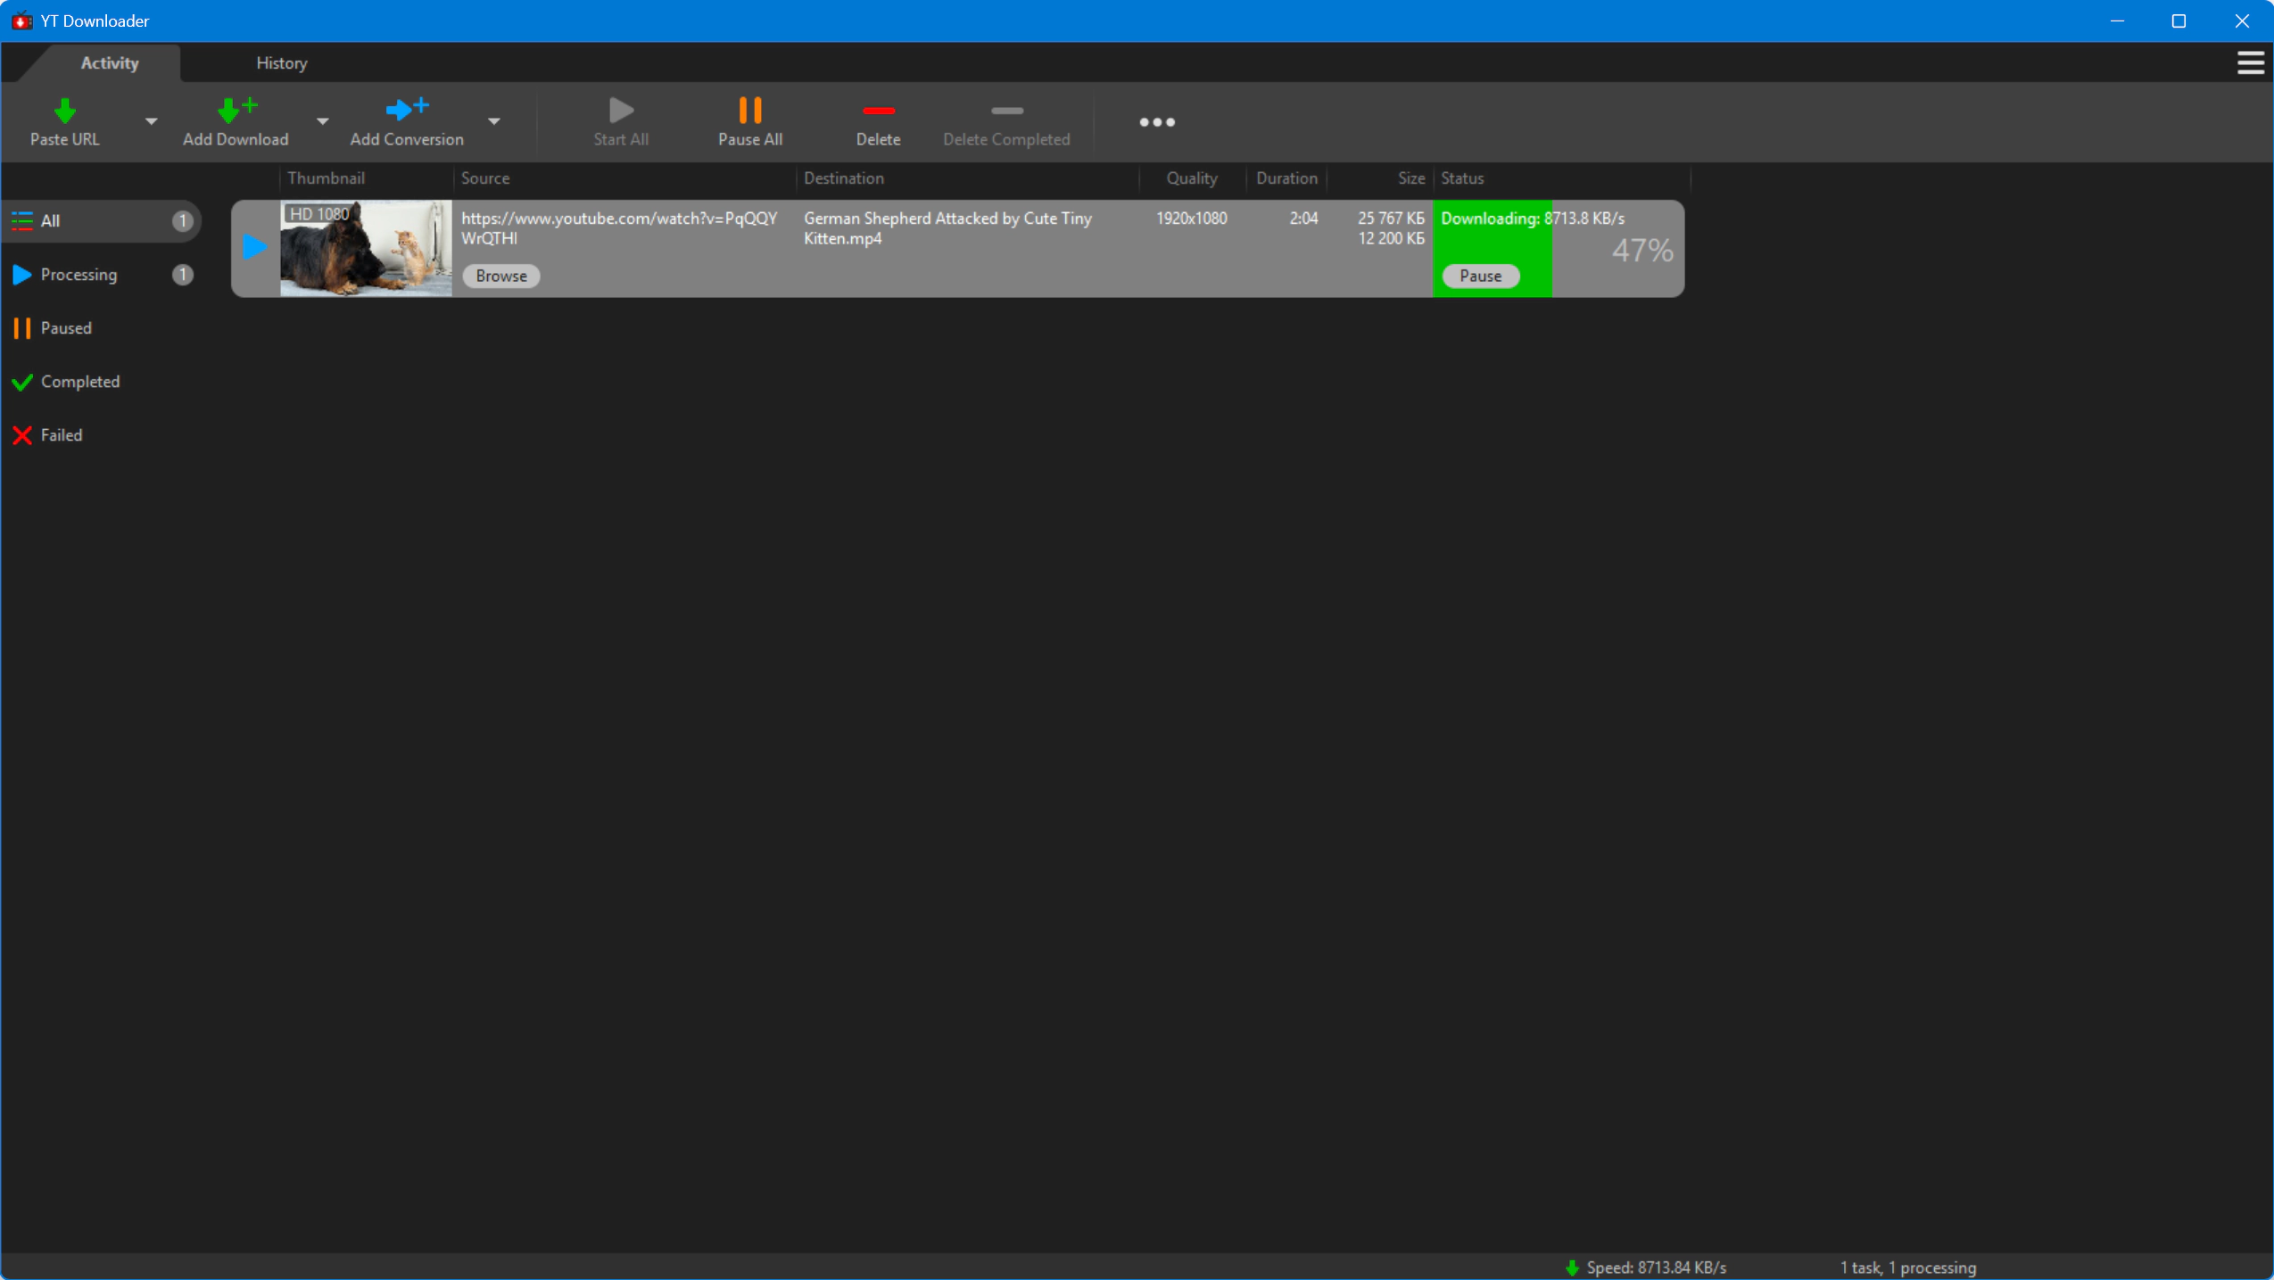Switch to the History tab
This screenshot has width=2274, height=1280.
[281, 63]
